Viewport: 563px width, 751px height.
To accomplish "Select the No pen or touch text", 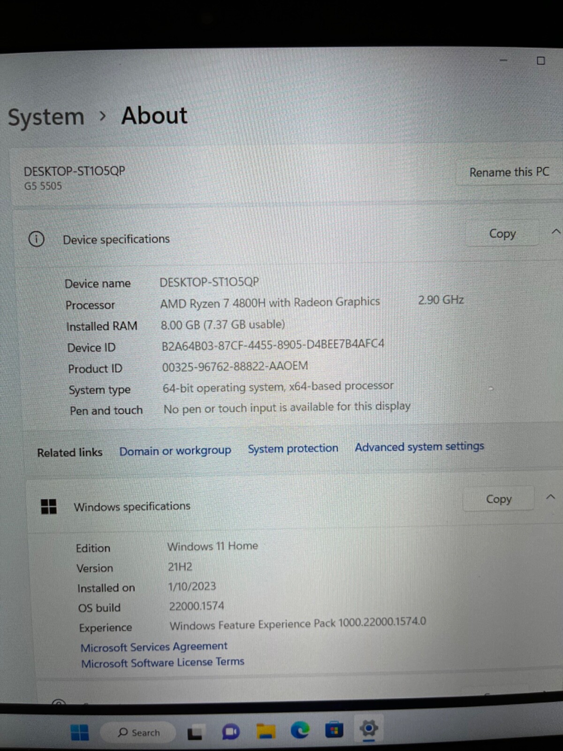I will [287, 407].
